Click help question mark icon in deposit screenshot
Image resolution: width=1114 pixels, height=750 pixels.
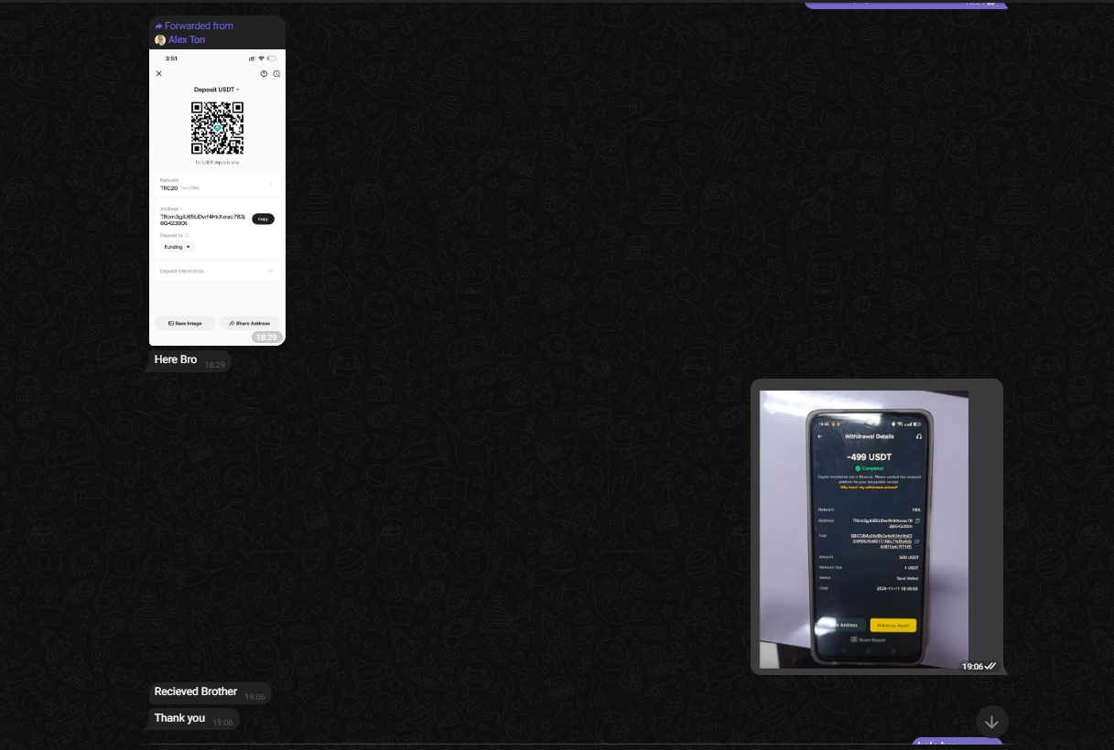coord(264,74)
